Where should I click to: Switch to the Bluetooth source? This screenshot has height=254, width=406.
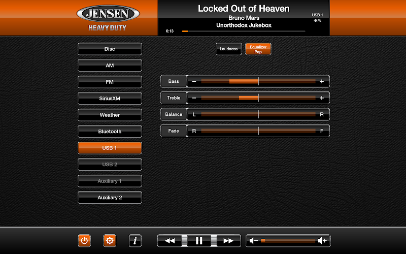click(110, 132)
